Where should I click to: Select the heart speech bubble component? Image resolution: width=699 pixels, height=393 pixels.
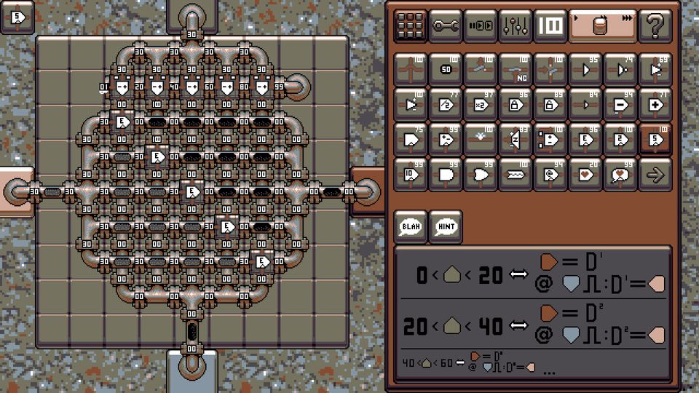(x=621, y=174)
